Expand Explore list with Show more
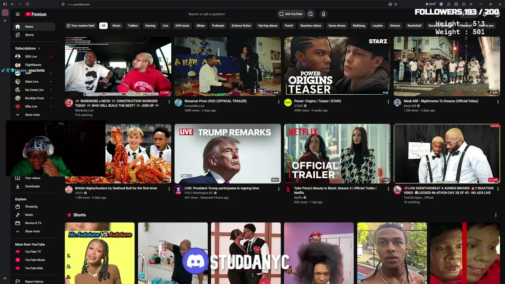 point(33,231)
